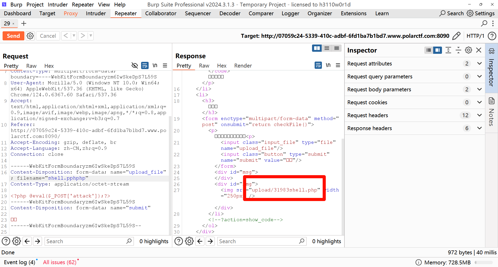Expand Request attributes section
The height and width of the screenshot is (267, 498).
click(x=415, y=64)
